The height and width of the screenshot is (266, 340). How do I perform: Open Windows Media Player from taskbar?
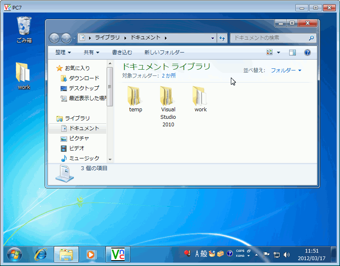click(x=90, y=254)
